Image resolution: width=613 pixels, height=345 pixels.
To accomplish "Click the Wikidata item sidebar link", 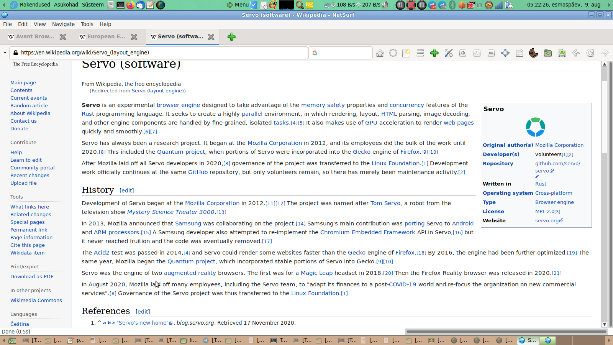I will click(27, 253).
